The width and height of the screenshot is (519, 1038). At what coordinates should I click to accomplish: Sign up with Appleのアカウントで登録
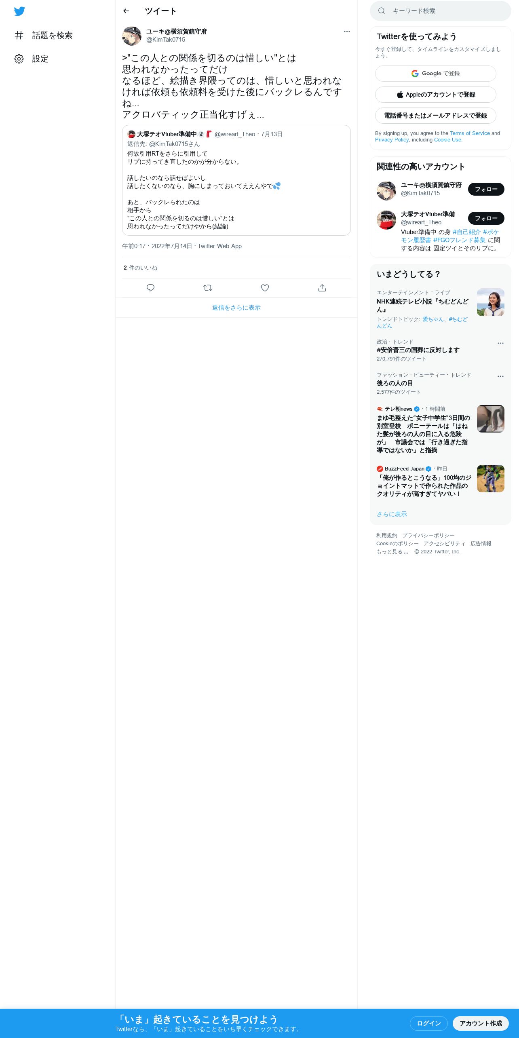(x=436, y=95)
